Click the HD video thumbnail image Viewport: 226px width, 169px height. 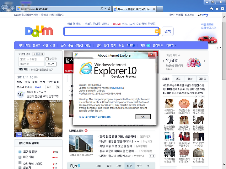pyautogui.click(x=38, y=118)
